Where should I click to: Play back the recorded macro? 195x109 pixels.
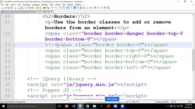[102, 8]
